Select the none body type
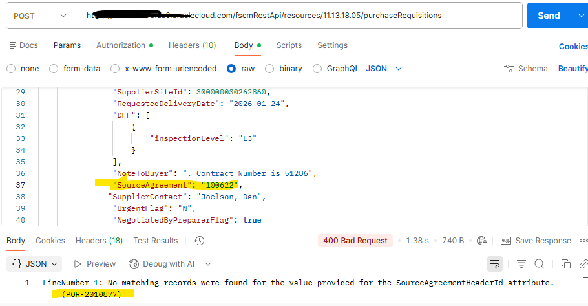The width and height of the screenshot is (588, 306). coord(11,69)
